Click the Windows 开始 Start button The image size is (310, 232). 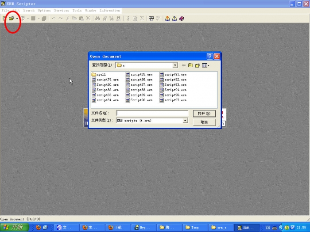point(15,227)
